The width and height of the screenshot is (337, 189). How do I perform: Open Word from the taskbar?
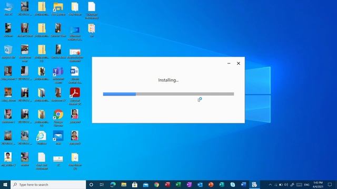pyautogui.click(x=243, y=184)
